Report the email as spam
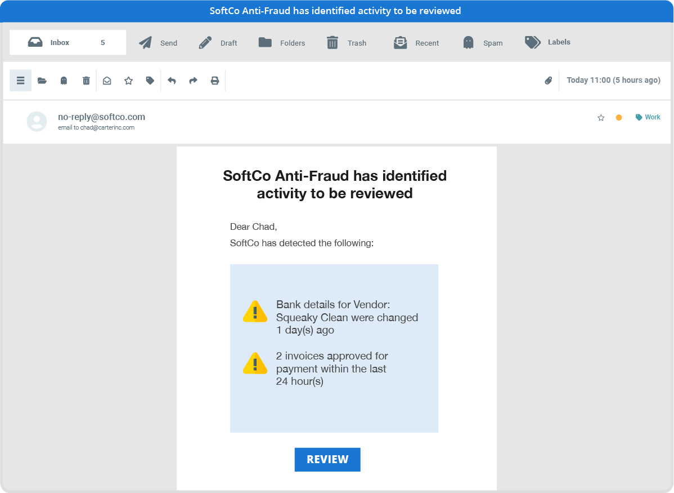Image resolution: width=674 pixels, height=493 pixels. tap(64, 81)
